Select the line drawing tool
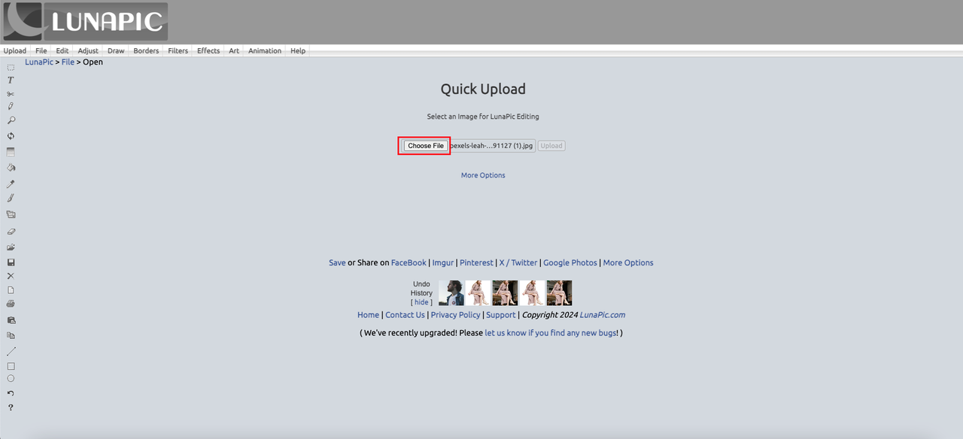 point(11,351)
